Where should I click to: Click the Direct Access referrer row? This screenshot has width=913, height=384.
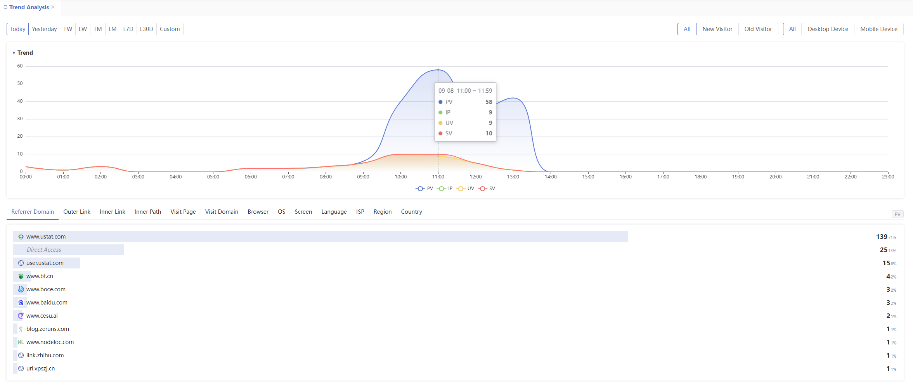[44, 250]
